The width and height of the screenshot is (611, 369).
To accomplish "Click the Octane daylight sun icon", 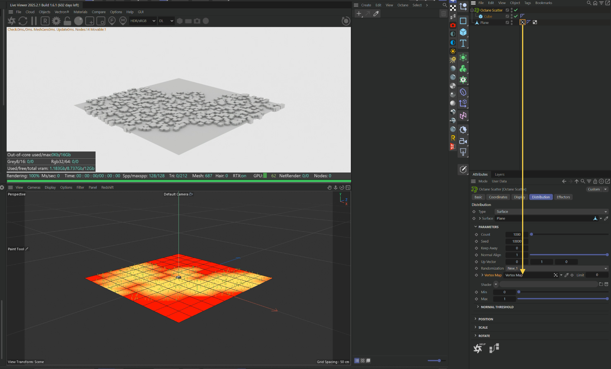I will pyautogui.click(x=453, y=51).
